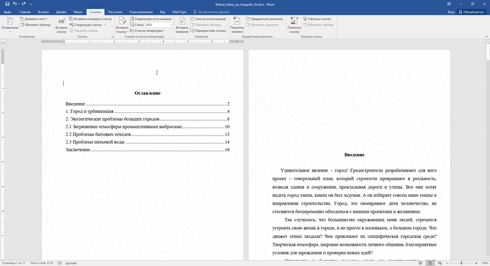490x266 pixels.
Task: Open the Дизайн tab
Action: coord(61,12)
